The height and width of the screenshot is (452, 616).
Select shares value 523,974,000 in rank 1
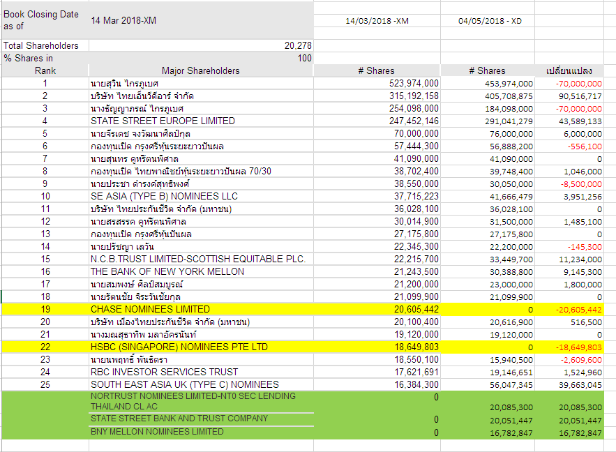point(377,83)
